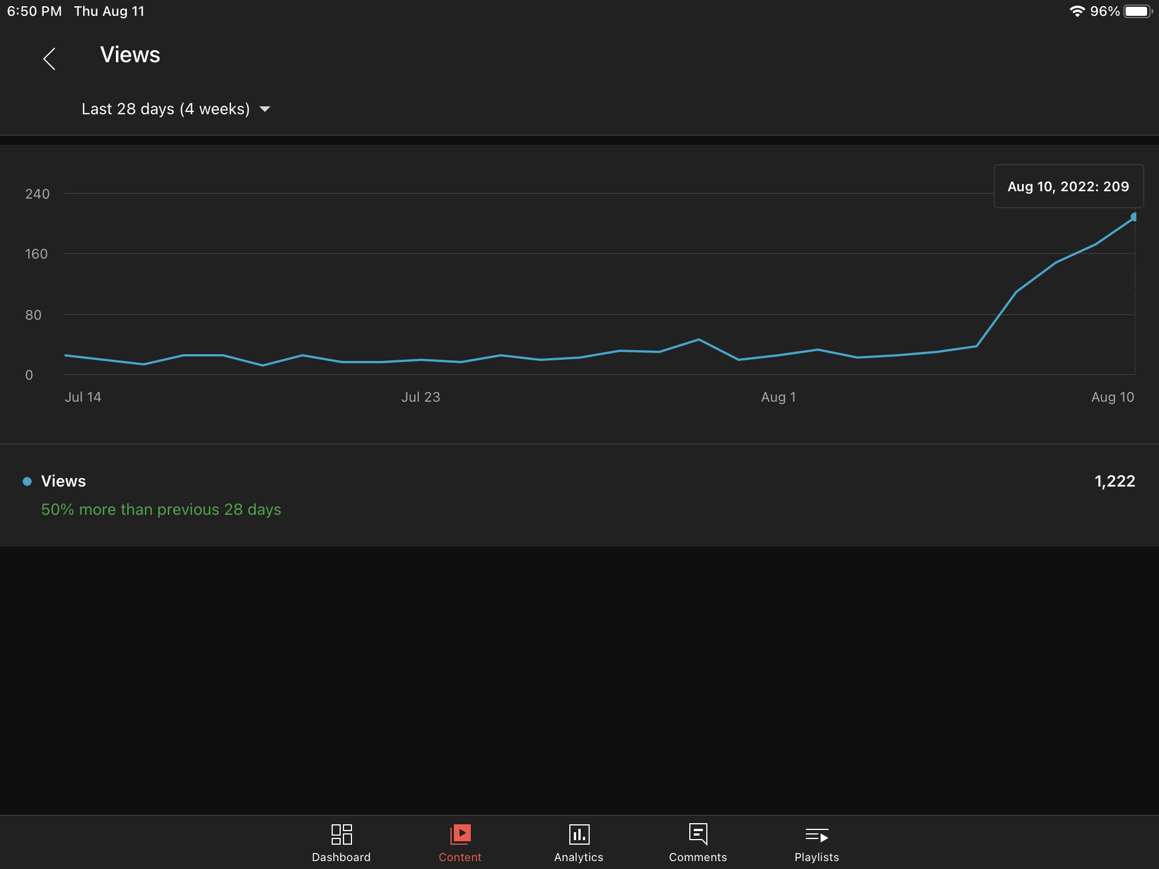Switch to the Comments label
Screen dimensions: 1159x869
tap(698, 857)
